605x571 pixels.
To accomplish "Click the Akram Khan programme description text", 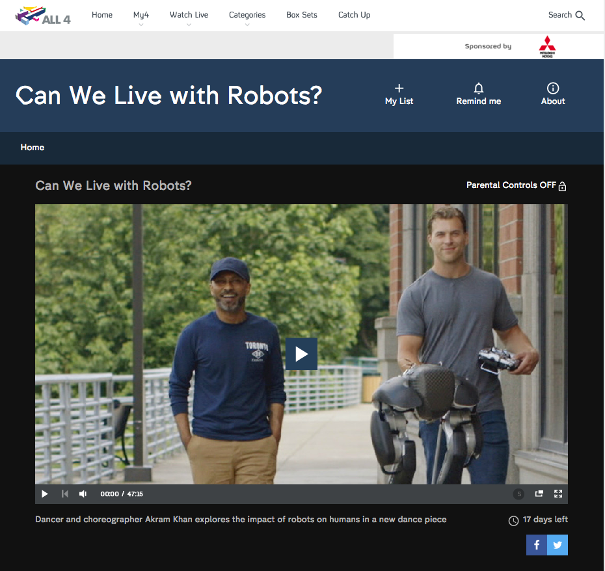I will 241,520.
